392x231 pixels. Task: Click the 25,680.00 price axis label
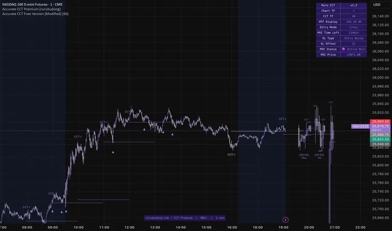tap(381, 218)
